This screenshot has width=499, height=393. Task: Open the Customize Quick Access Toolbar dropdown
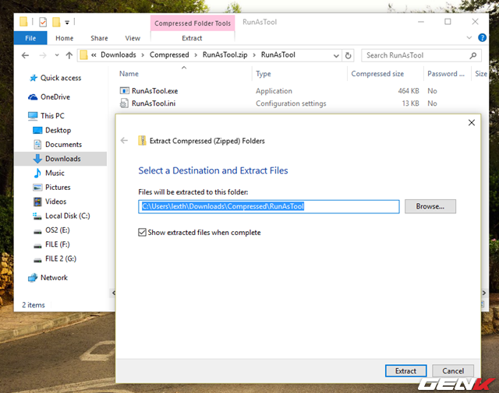click(68, 22)
